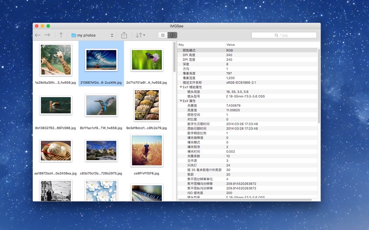This screenshot has width=369, height=230.
Task: Click value sRGB IEC61966-2.1
Action: coord(241,83)
